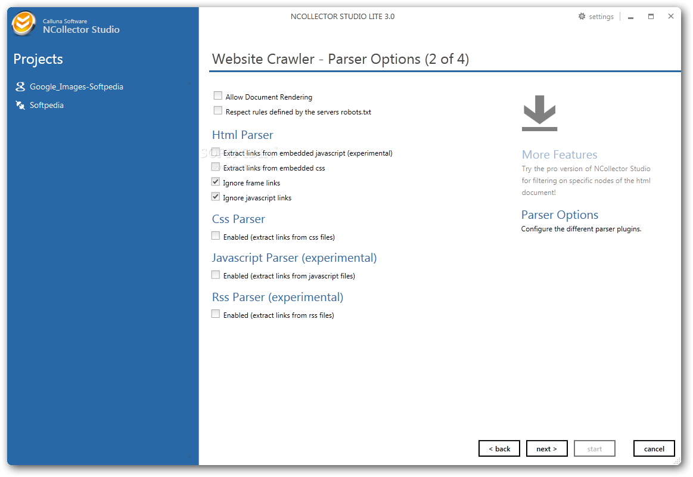Click Configure the different parser plugins text

581,229
